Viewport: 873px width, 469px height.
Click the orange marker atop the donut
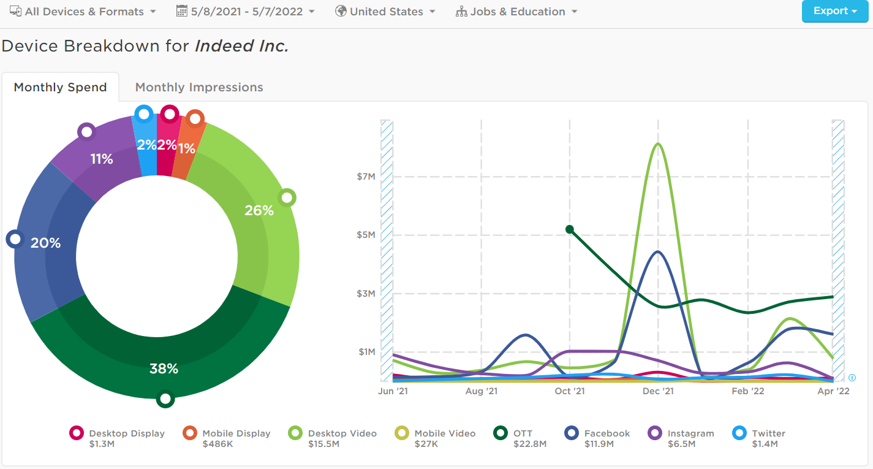tap(195, 118)
